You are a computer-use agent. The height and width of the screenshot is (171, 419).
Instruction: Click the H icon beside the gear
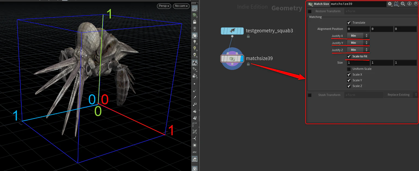click(396, 4)
